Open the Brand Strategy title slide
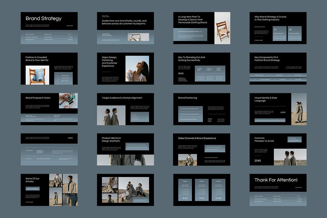The width and height of the screenshot is (327, 218). coord(49,28)
